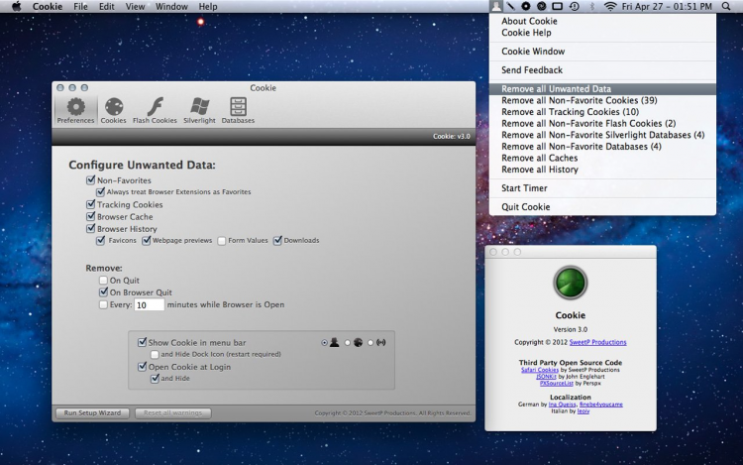Toggle the Browser History checkbox
Image resolution: width=743 pixels, height=465 pixels.
click(90, 228)
